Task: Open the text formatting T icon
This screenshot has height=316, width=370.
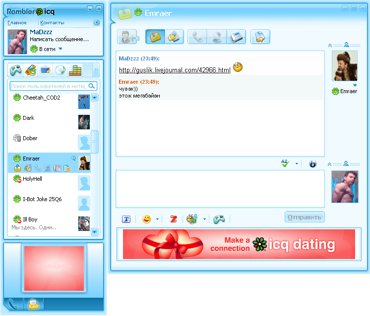Action: 126,219
